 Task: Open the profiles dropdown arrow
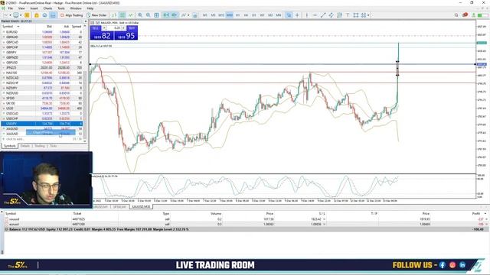point(21,15)
